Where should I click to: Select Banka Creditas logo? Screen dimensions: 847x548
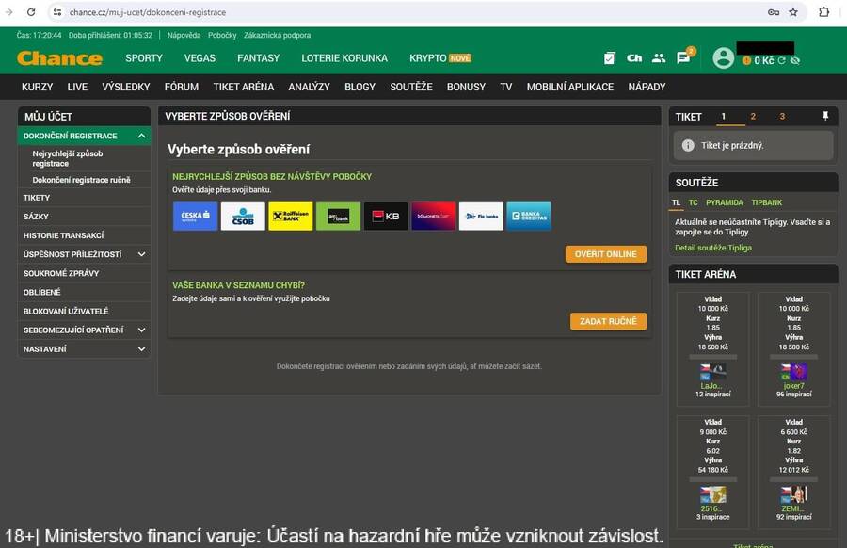[x=529, y=217]
